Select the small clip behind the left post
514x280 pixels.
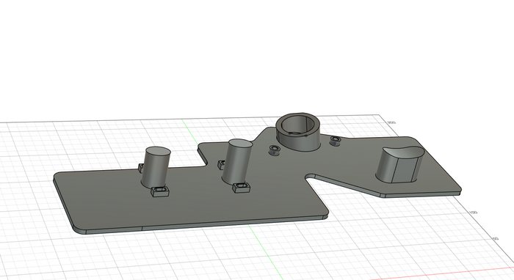[141, 168]
